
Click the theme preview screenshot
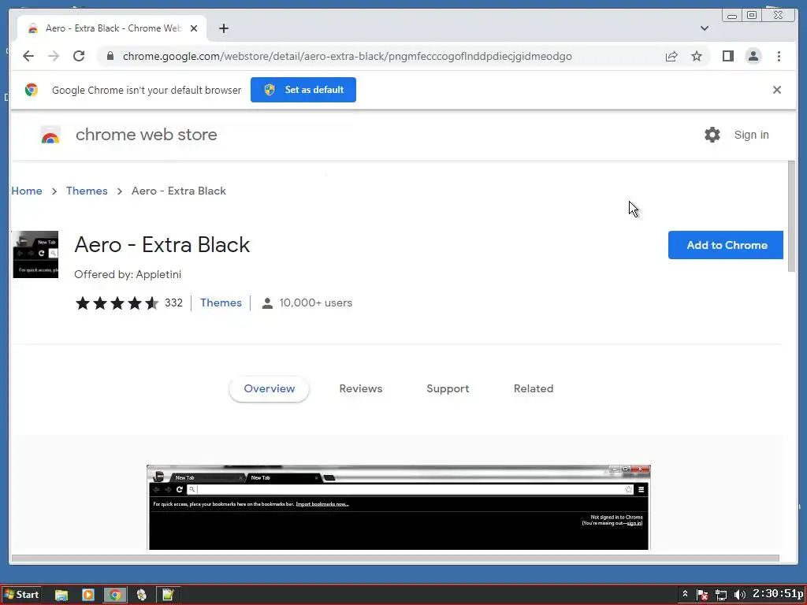tap(398, 507)
